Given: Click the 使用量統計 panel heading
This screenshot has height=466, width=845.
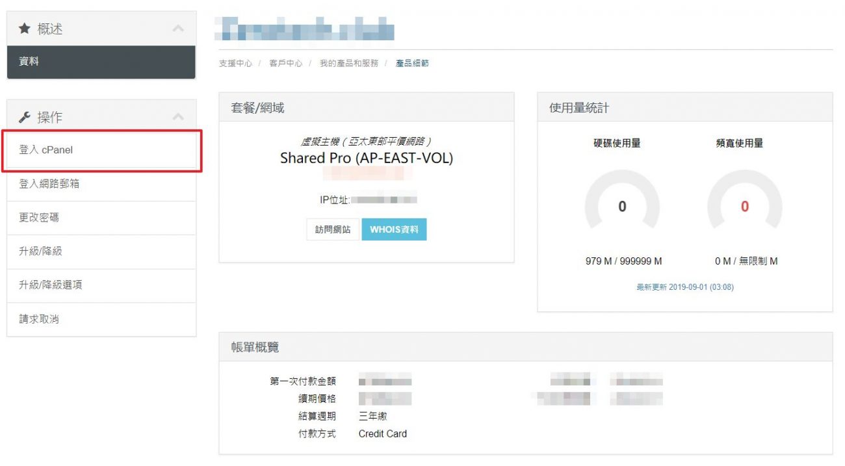Looking at the screenshot, I should pos(579,108).
